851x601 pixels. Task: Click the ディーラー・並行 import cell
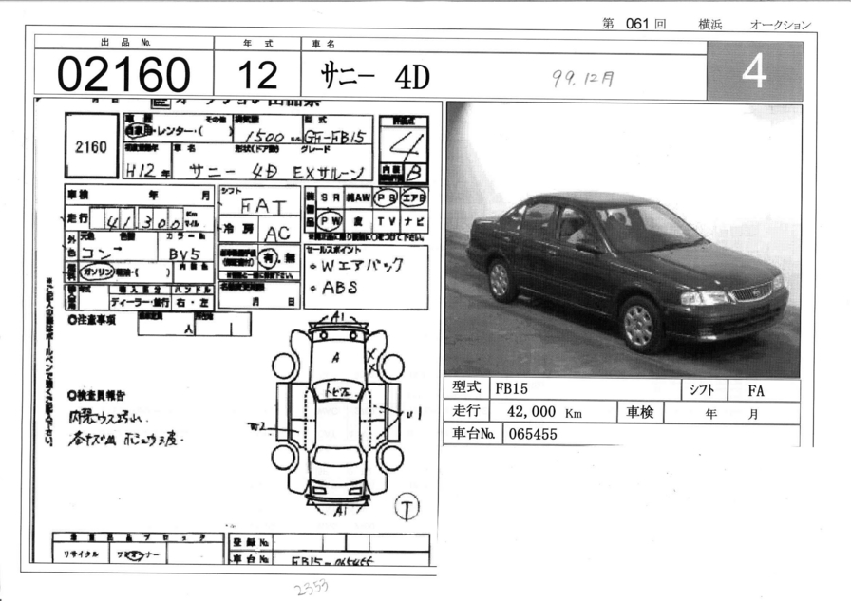point(141,303)
